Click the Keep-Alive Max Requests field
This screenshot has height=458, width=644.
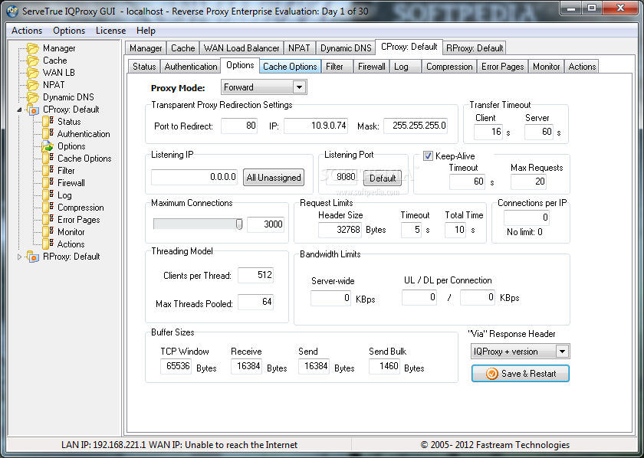[x=529, y=182]
